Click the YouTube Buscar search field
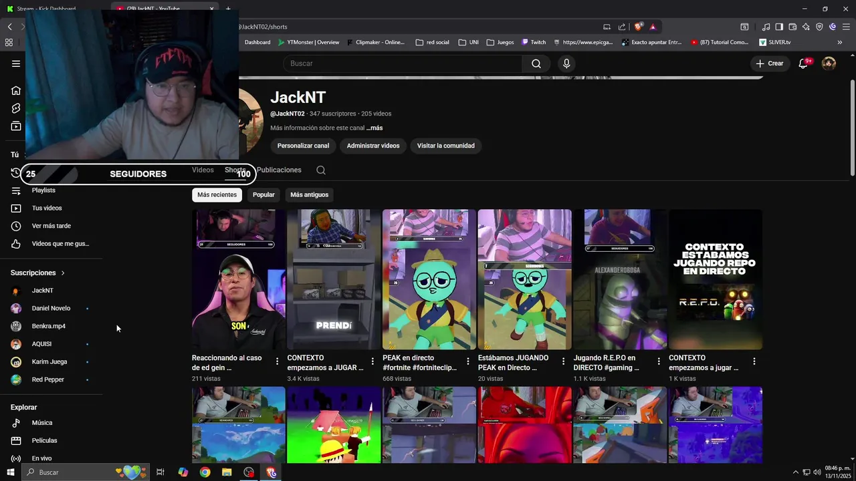 (403, 63)
